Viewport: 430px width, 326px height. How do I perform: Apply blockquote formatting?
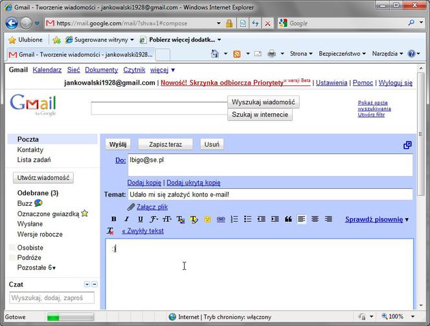(288, 219)
